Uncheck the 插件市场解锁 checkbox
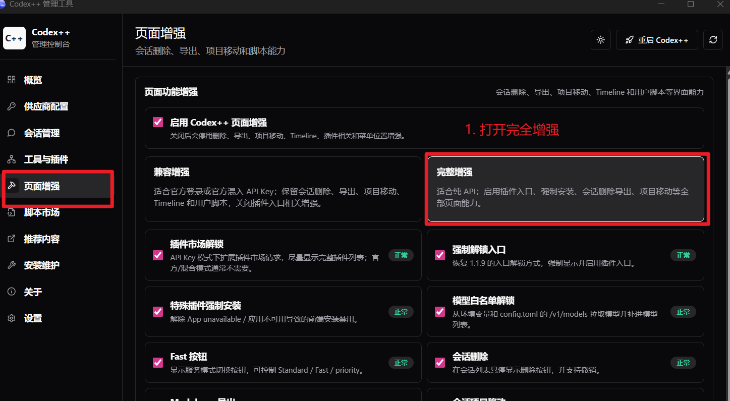The width and height of the screenshot is (730, 401). tap(158, 255)
